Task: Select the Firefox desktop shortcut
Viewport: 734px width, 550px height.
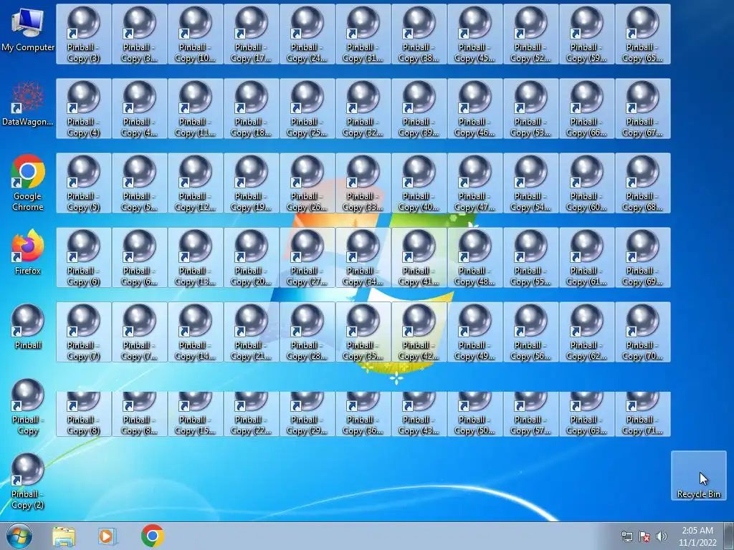Action: pos(28,253)
